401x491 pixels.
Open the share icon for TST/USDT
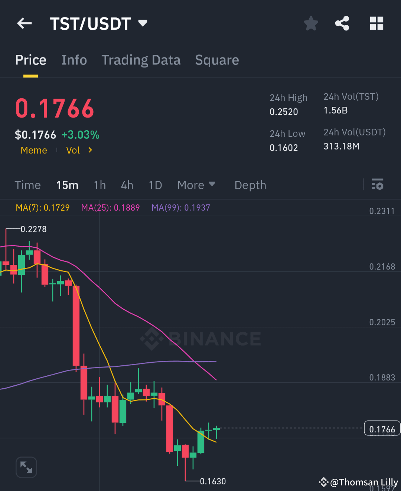click(x=342, y=23)
